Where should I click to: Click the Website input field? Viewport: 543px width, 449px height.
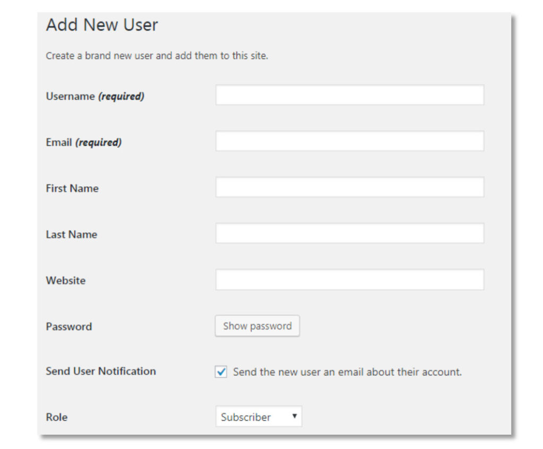(350, 280)
